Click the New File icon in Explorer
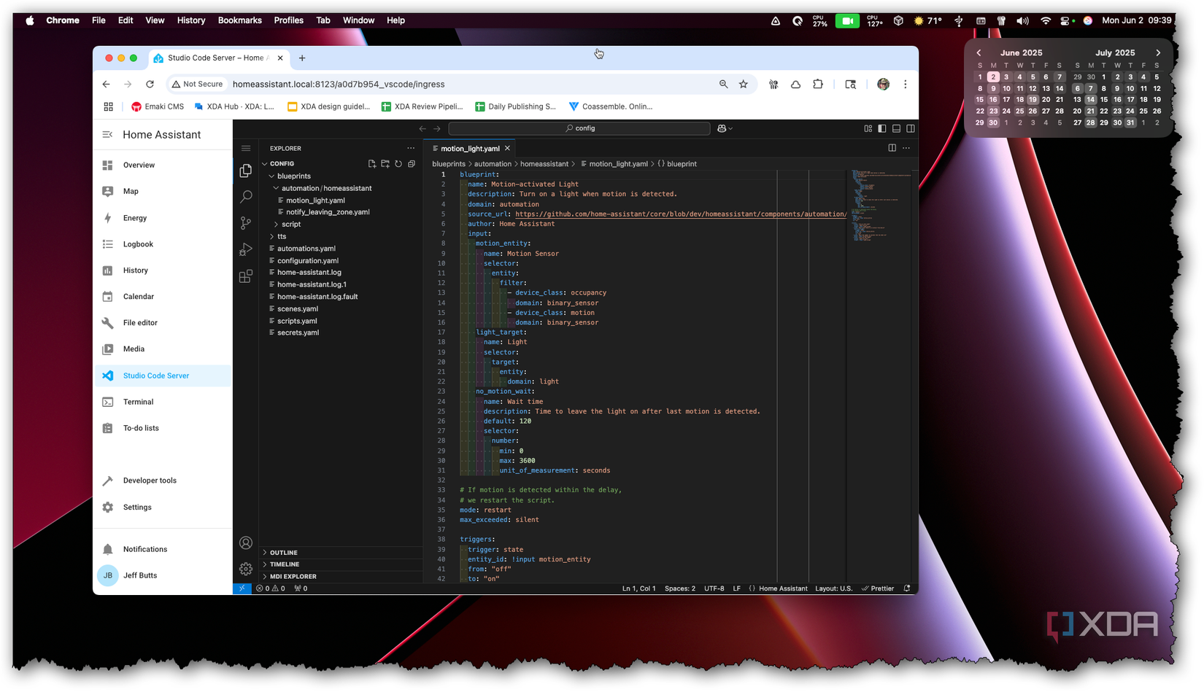Viewport: 1204px width, 692px height. tap(372, 164)
